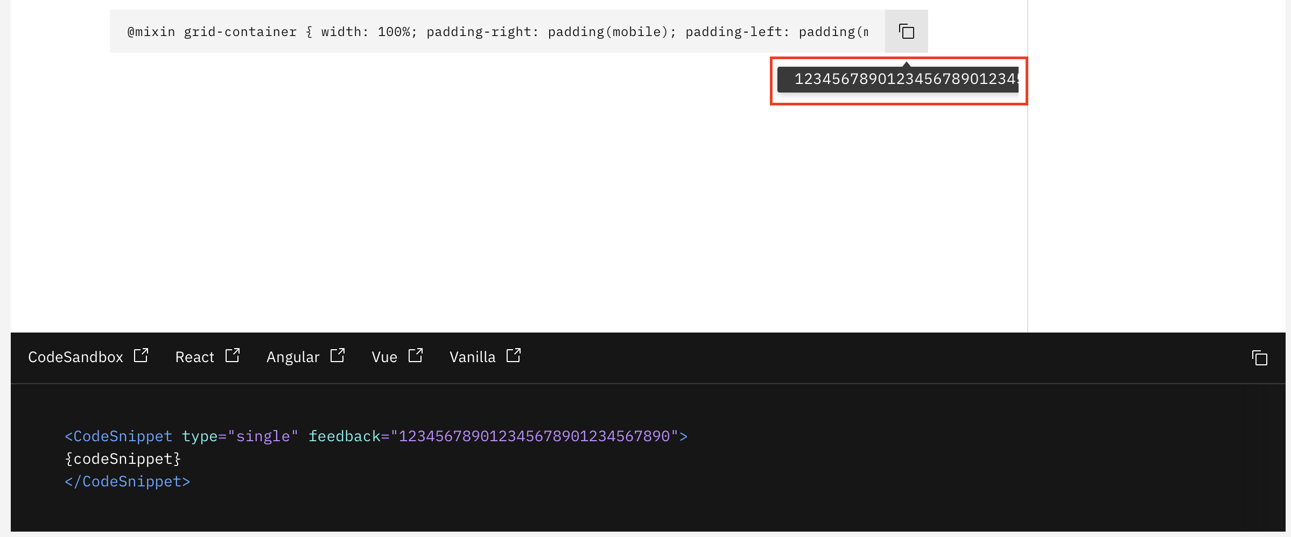This screenshot has height=537, width=1291.
Task: Click the external link icon beside Vanilla
Action: coord(514,356)
